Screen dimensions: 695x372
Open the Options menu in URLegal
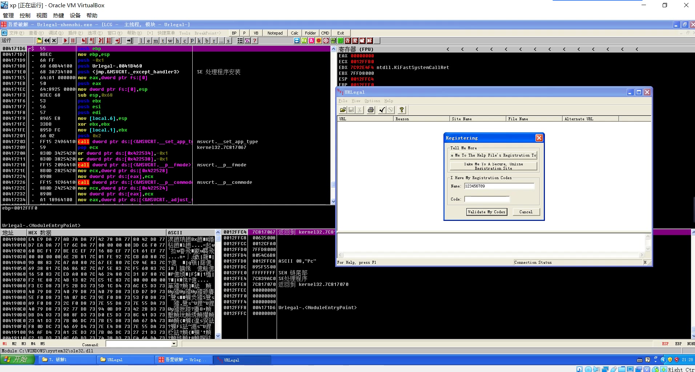point(372,101)
